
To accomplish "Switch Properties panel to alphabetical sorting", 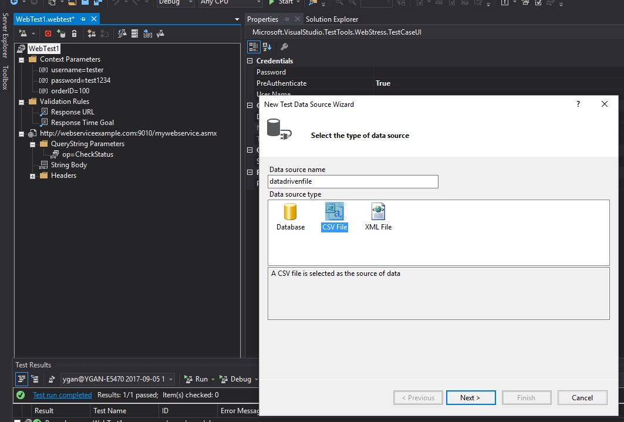I will click(x=266, y=46).
